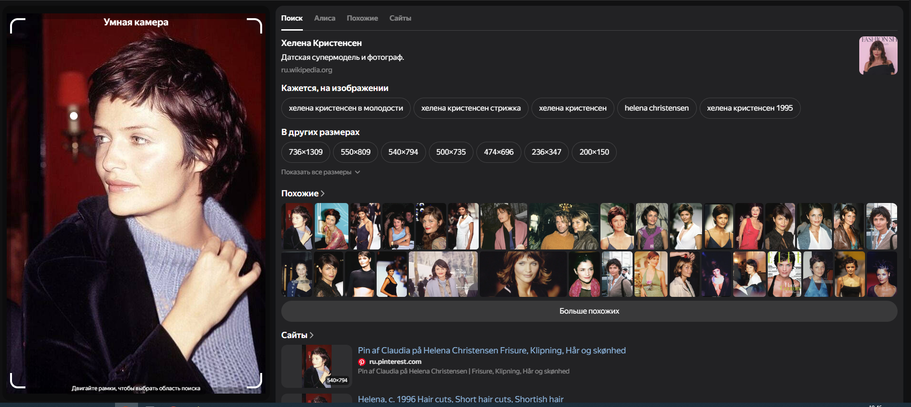Select the white object marker dot on the photo

[x=74, y=116]
